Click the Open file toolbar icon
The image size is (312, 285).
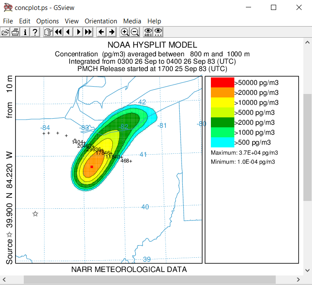tap(5, 32)
